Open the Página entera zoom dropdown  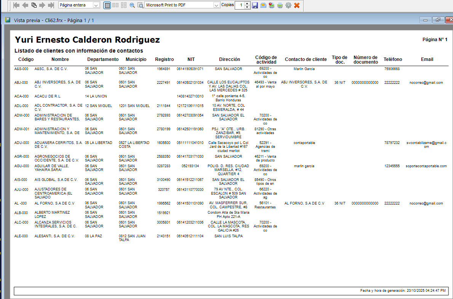96,5
